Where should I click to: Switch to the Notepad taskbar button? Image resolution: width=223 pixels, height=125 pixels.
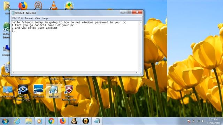coord(97,121)
